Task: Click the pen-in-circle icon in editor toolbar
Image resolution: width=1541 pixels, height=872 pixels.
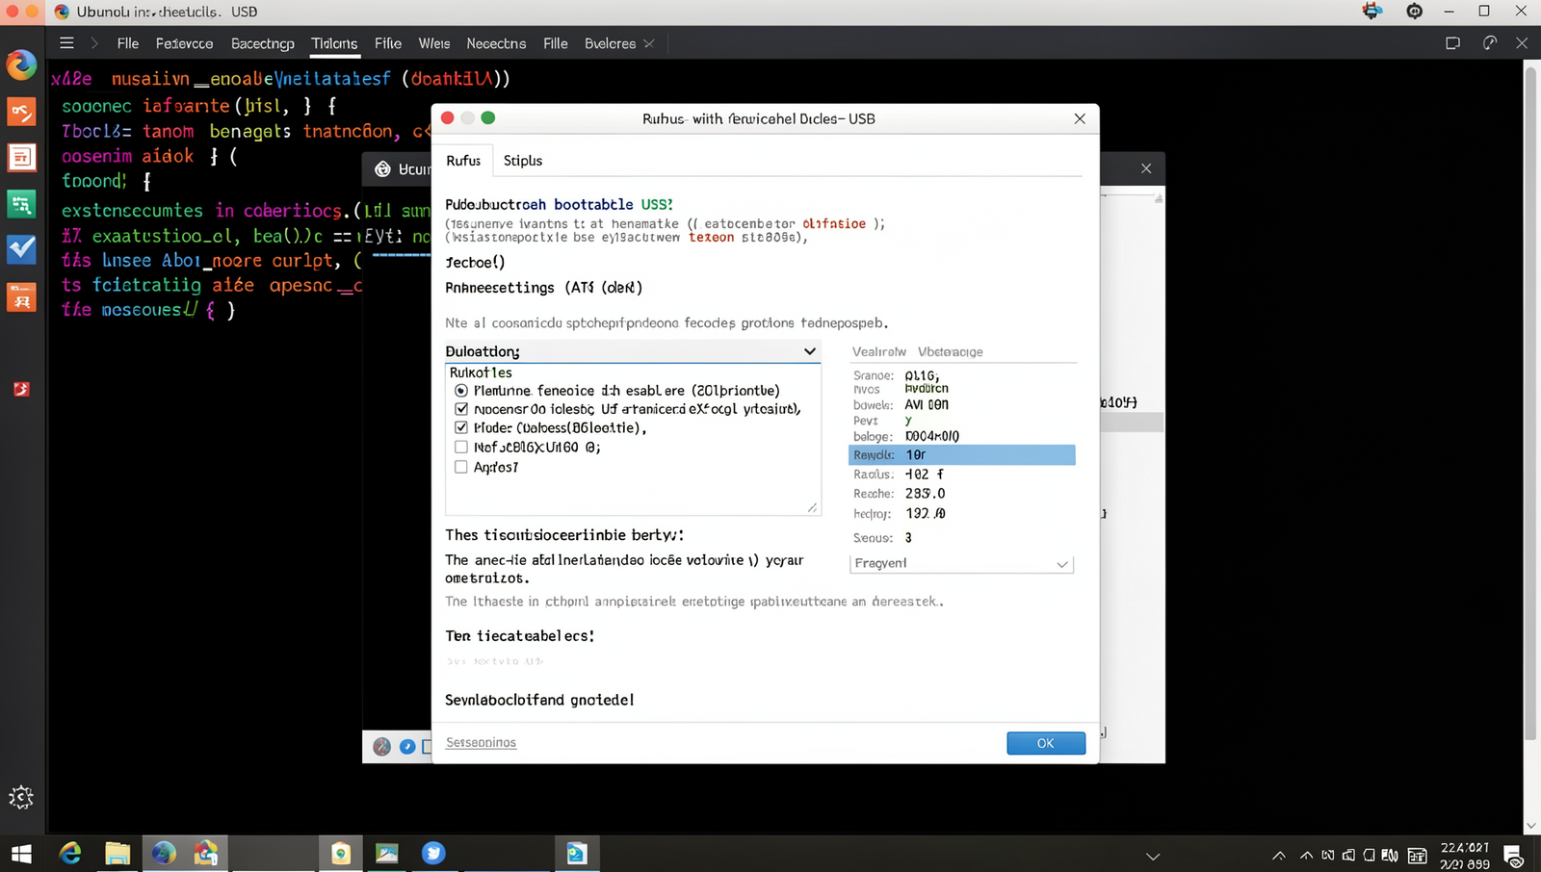Action: [x=1489, y=43]
